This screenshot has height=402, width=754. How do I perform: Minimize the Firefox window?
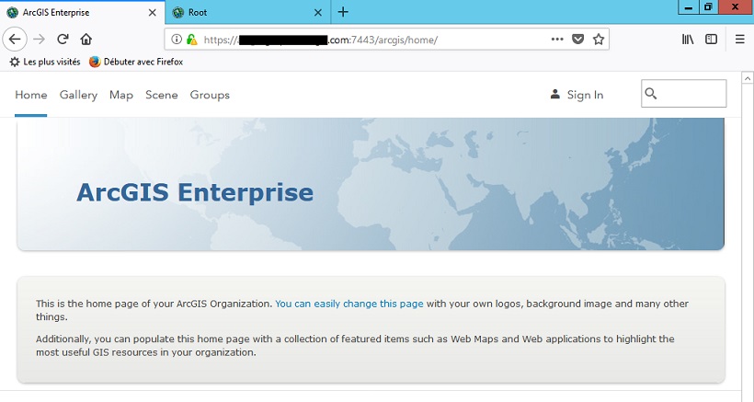click(x=689, y=6)
